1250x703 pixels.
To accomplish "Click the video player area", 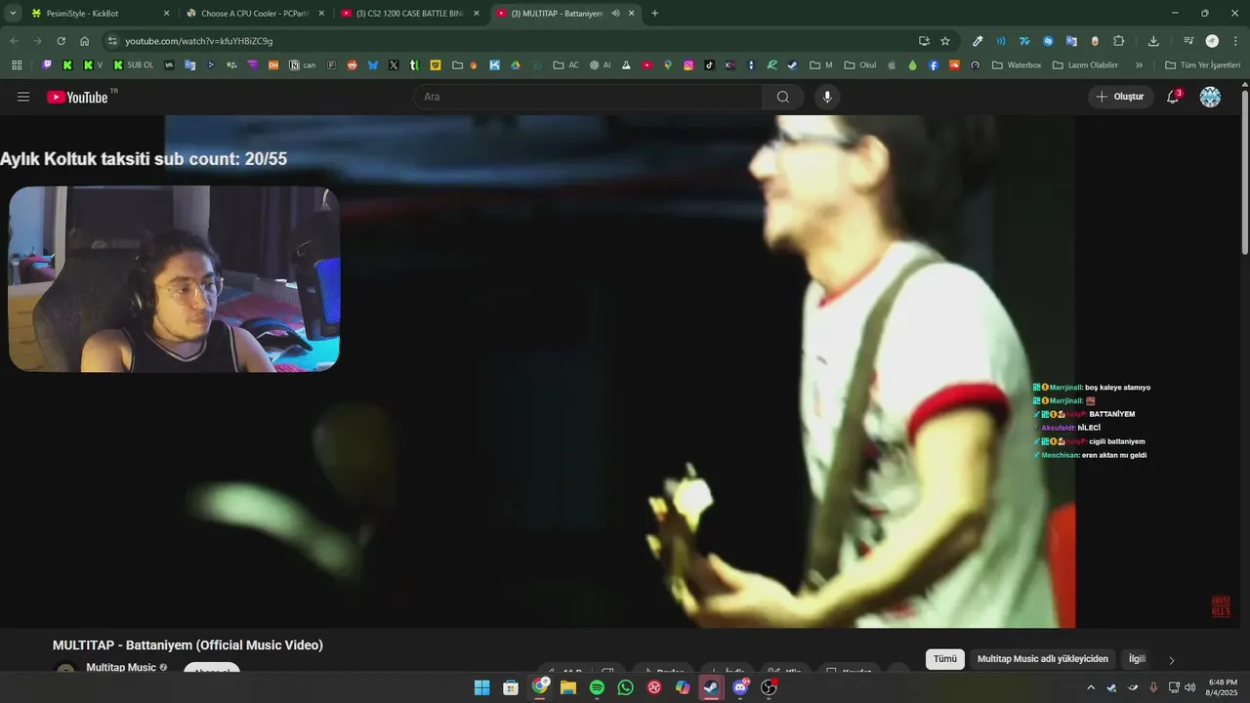I will click(619, 371).
